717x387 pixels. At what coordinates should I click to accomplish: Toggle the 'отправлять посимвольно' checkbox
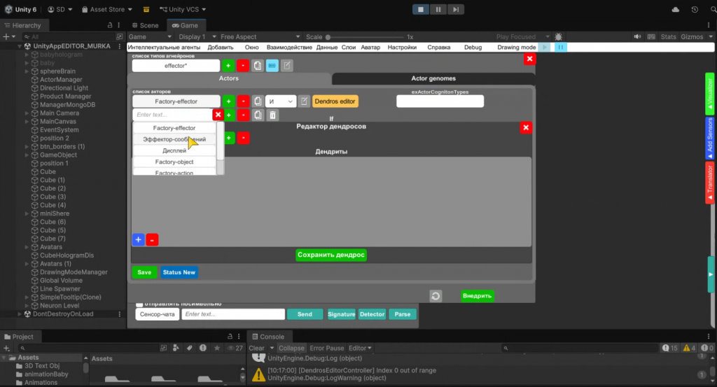click(139, 304)
